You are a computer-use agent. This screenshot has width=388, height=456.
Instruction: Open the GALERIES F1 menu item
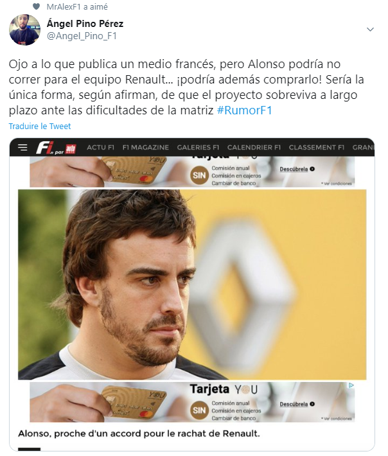(198, 148)
